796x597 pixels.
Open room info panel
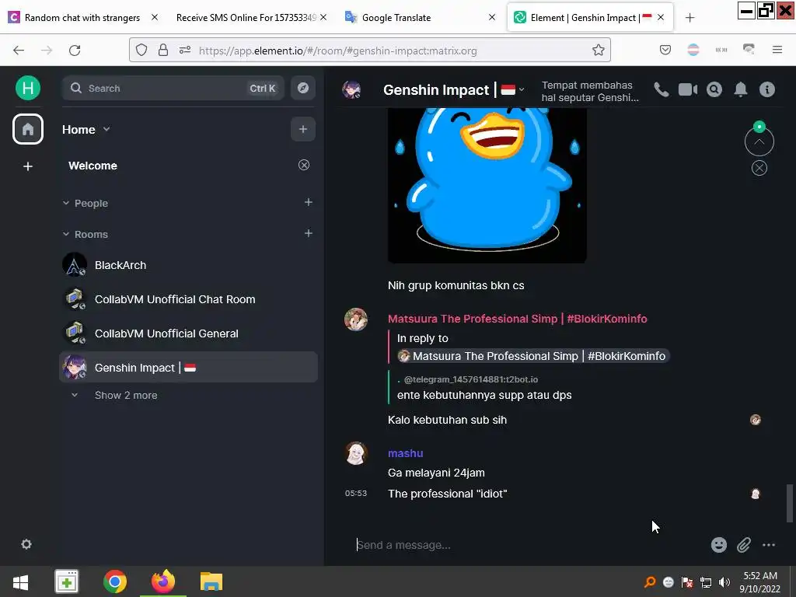(x=767, y=89)
